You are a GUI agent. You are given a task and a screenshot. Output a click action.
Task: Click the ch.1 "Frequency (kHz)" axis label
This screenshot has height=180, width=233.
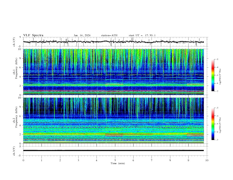coord(16,68)
